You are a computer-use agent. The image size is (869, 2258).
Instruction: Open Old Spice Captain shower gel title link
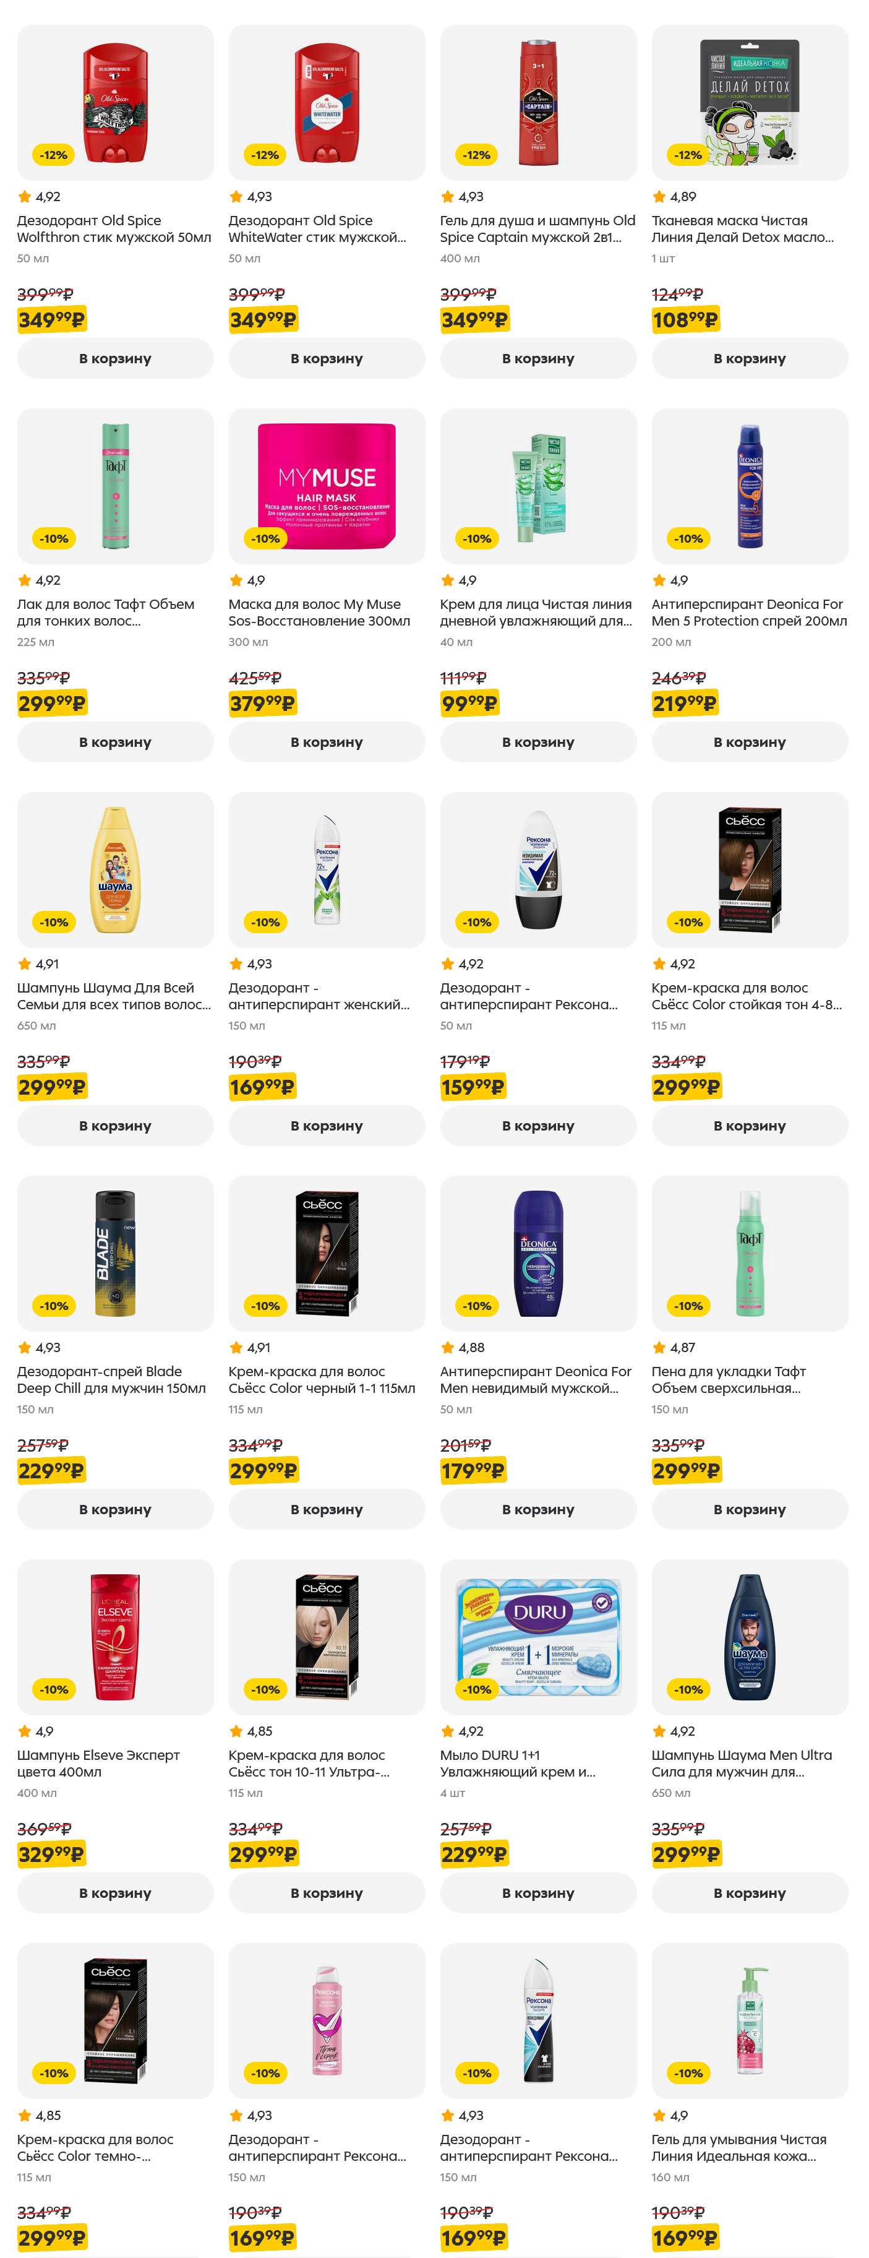tap(537, 229)
